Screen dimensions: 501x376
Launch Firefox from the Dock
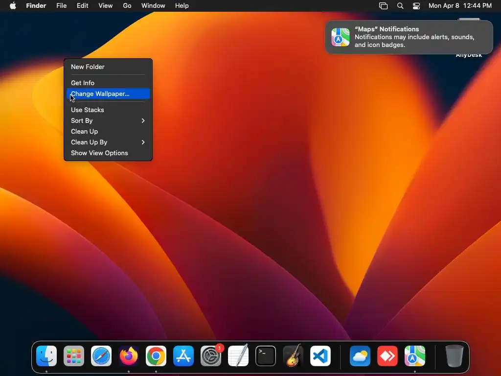pyautogui.click(x=129, y=356)
